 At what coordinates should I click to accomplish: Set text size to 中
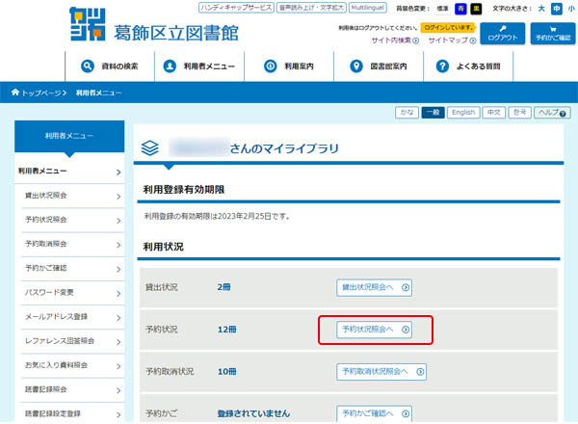556,9
